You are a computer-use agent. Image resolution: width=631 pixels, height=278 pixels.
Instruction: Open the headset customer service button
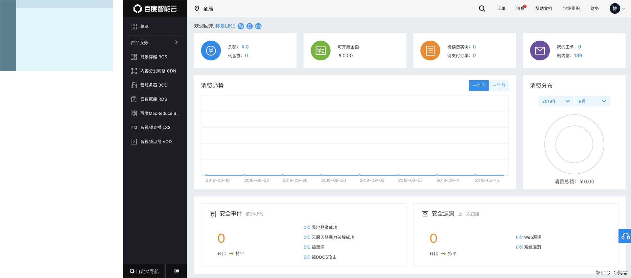[625, 236]
